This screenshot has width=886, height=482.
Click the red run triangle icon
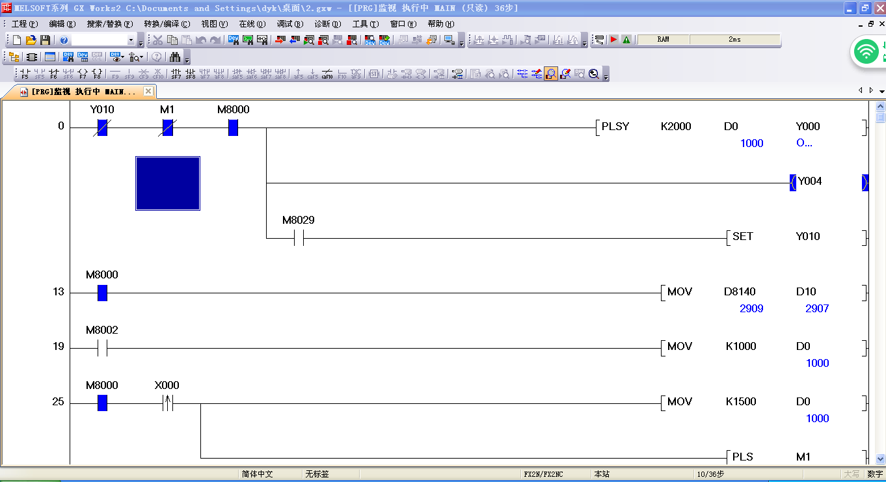[613, 40]
